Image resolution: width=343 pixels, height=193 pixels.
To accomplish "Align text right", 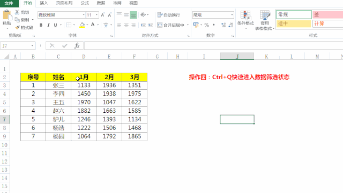I will coord(133,25).
